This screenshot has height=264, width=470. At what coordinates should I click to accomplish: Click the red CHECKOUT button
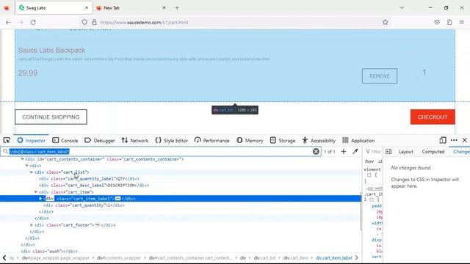click(x=433, y=117)
